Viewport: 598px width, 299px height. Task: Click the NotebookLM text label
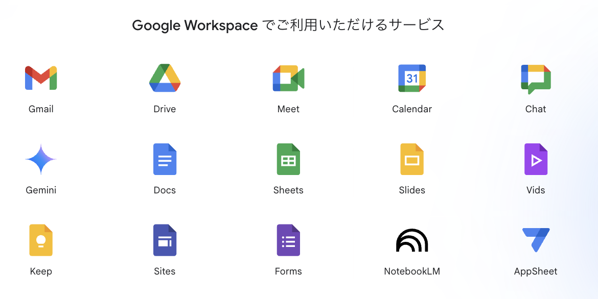[412, 271]
